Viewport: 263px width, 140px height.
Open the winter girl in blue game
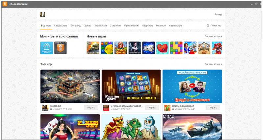point(190,48)
